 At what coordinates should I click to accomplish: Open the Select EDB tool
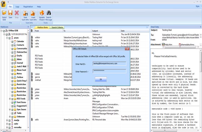point(4,15)
